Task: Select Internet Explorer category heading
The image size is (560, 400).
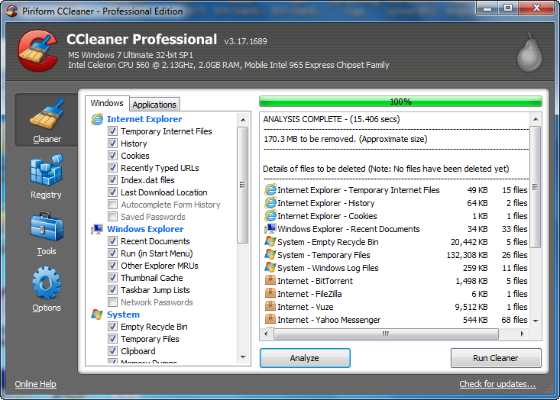Action: [144, 119]
